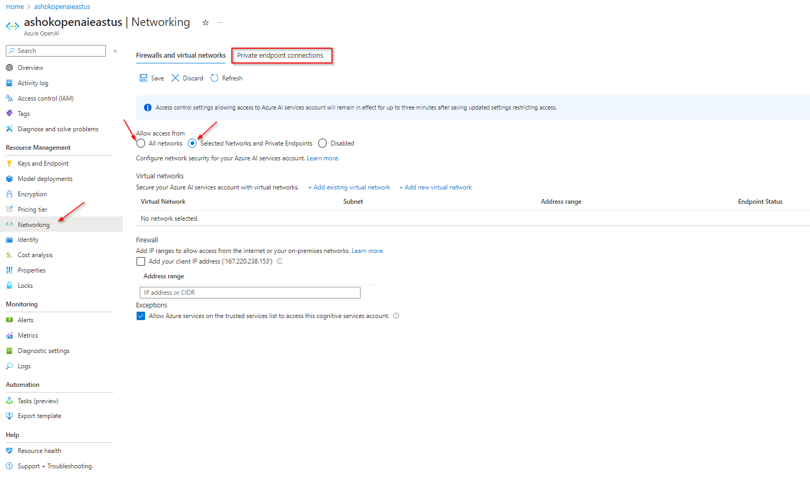Image resolution: width=810 pixels, height=481 pixels.
Task: Click the IP address or CIDR field
Action: click(x=250, y=293)
